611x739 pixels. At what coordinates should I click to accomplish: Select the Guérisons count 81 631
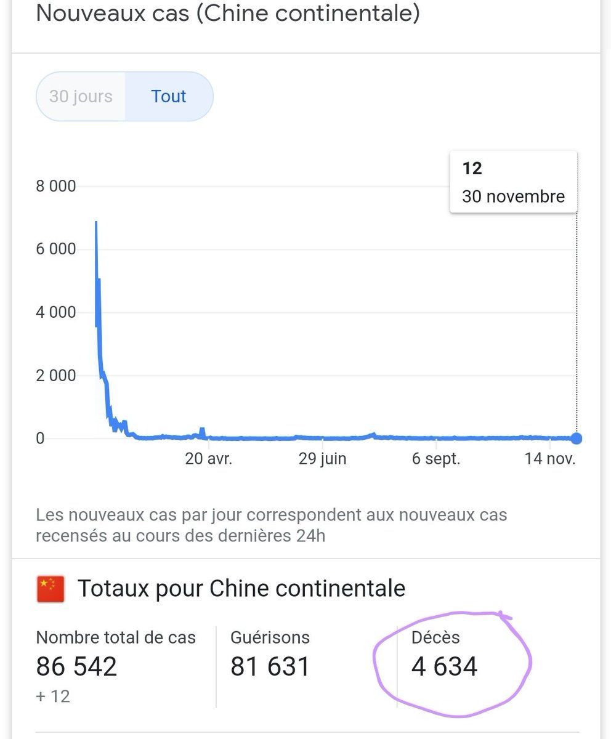click(x=270, y=667)
